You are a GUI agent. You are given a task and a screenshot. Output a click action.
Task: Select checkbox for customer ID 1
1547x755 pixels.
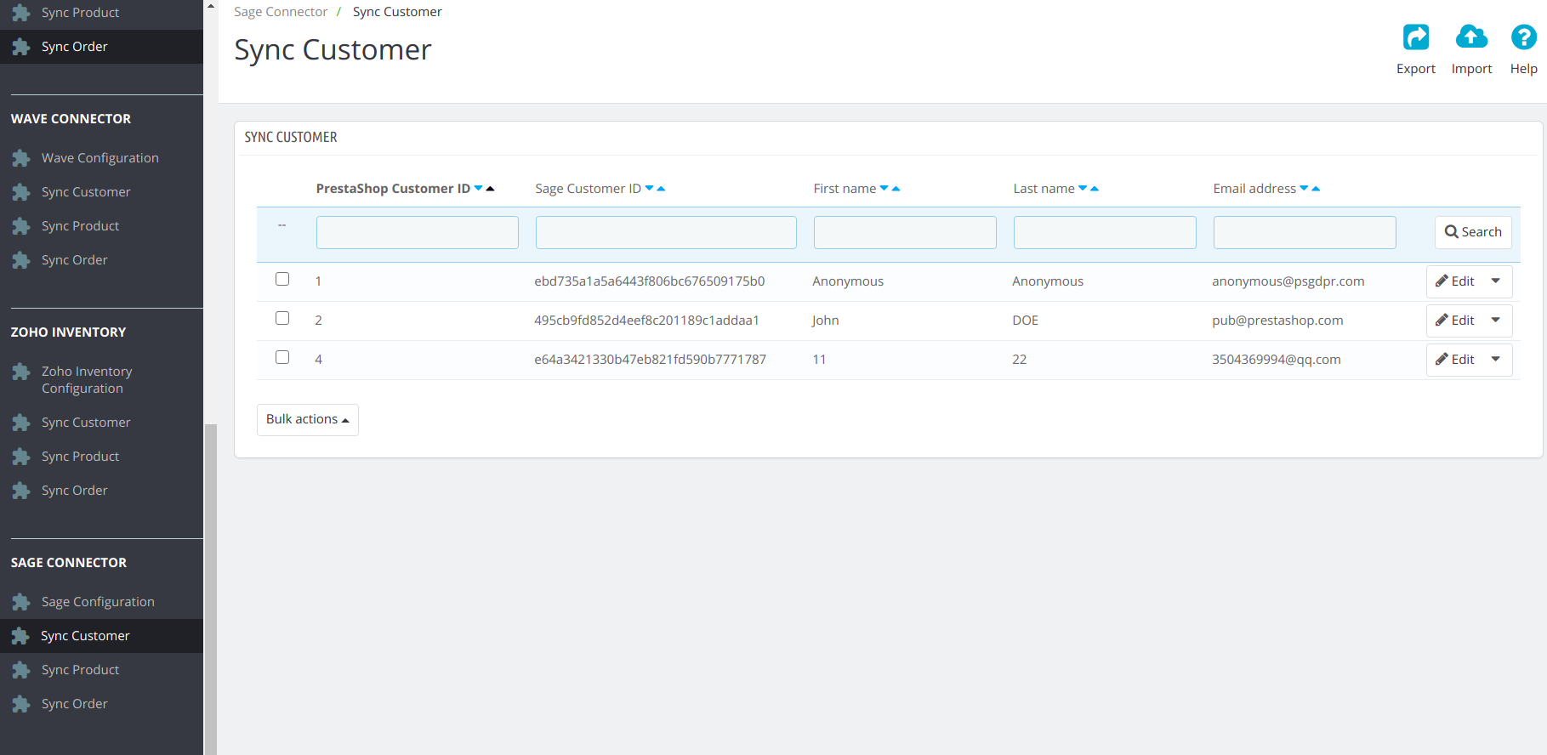[282, 279]
